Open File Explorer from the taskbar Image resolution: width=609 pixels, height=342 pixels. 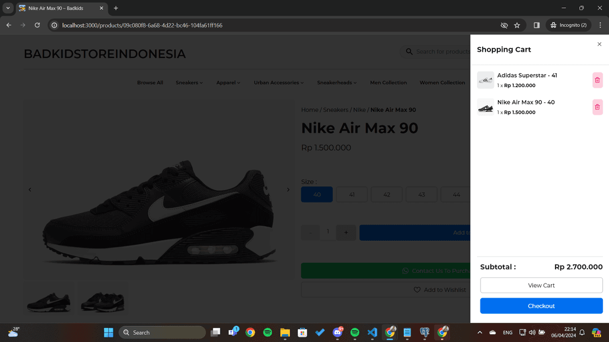point(285,332)
